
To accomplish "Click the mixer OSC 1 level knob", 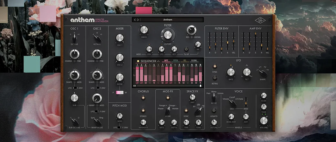I will (x=120, y=38).
